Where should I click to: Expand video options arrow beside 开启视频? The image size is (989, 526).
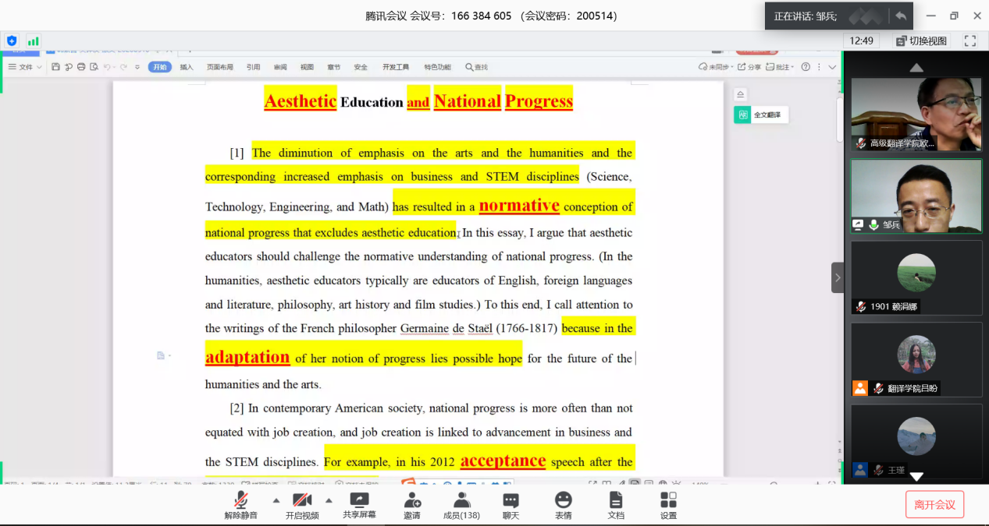(x=329, y=500)
